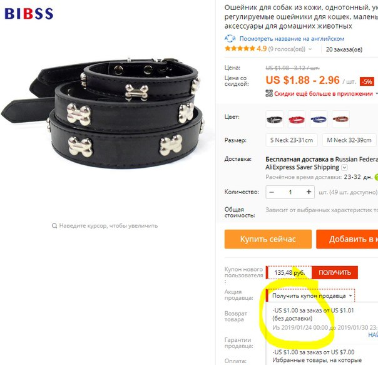378x365 pixels.
Task: Click the red 'ПОЛУЧИТЬ' coupon button
Action: tap(335, 272)
